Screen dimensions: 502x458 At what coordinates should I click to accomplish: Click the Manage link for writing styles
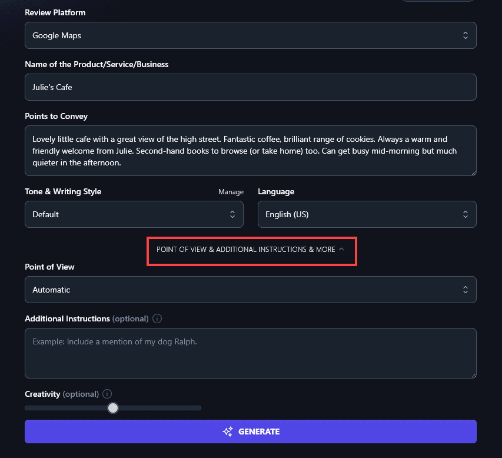(231, 191)
